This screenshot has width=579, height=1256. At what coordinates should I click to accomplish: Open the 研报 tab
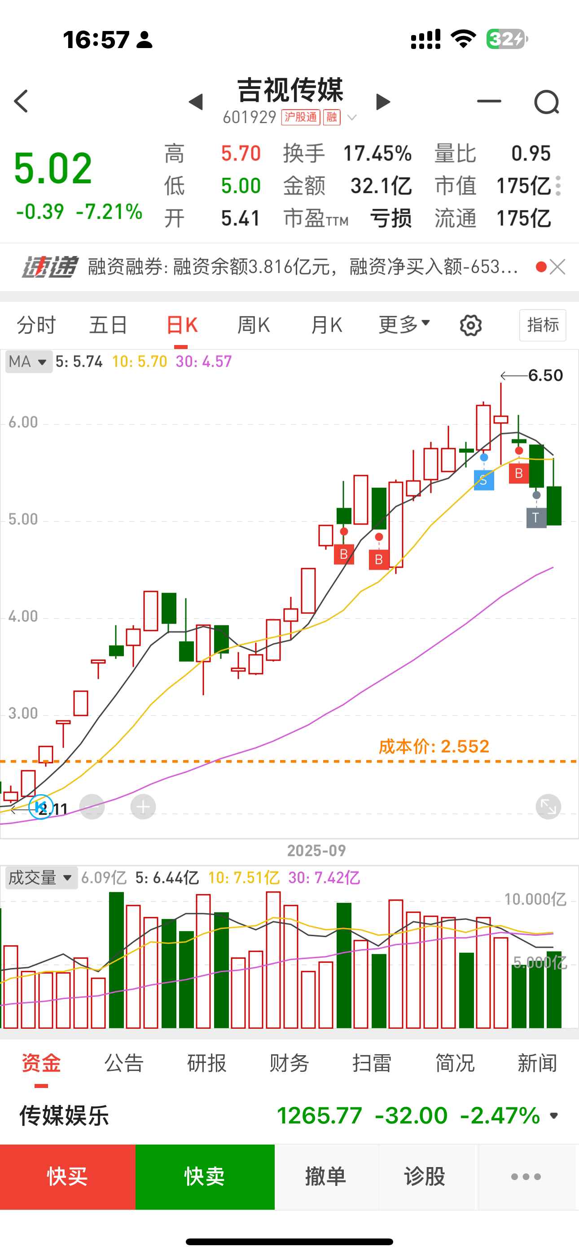[206, 1063]
